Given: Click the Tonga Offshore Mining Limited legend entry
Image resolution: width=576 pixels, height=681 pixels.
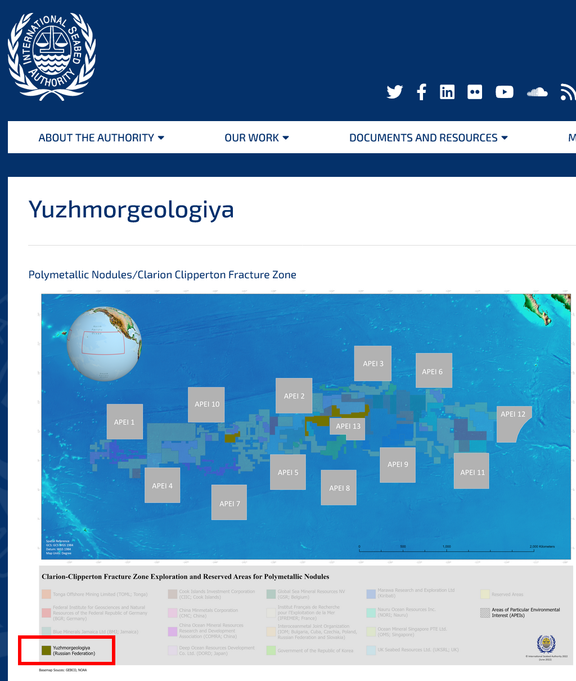Looking at the screenshot, I should (x=94, y=594).
